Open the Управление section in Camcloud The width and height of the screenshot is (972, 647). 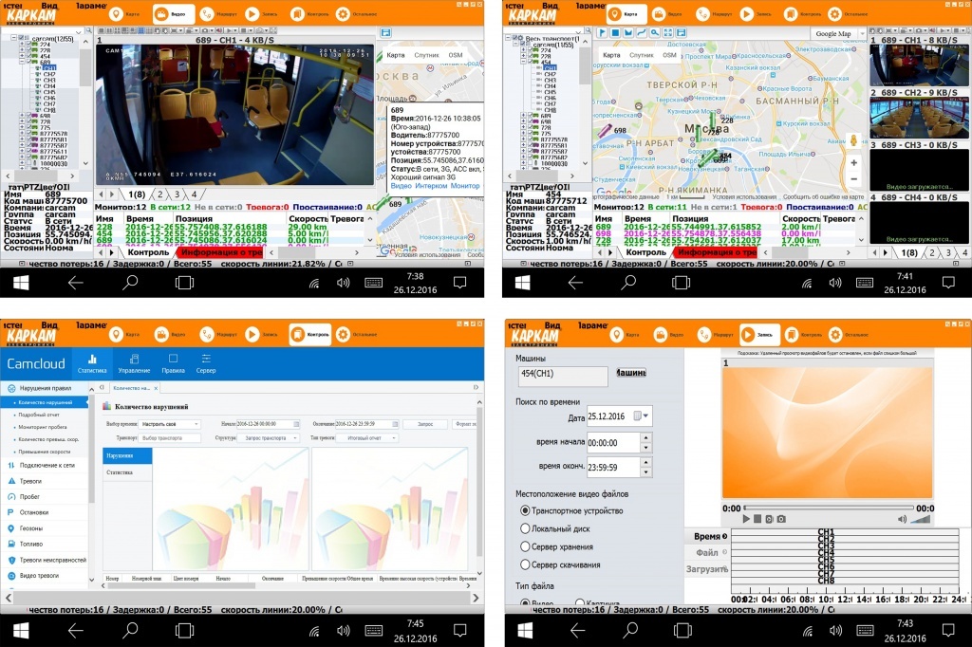[134, 363]
